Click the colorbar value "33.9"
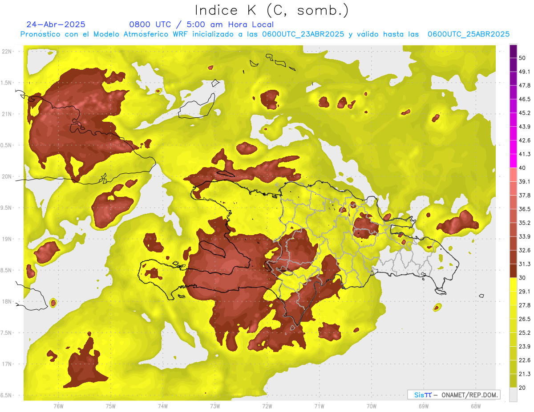The height and width of the screenshot is (412, 534). (x=525, y=236)
